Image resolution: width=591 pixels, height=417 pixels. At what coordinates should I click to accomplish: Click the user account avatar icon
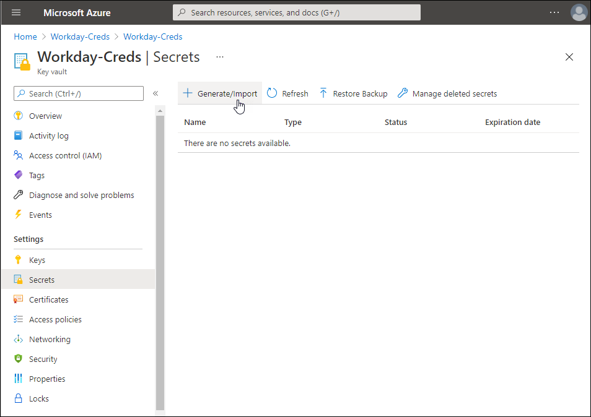click(x=579, y=12)
